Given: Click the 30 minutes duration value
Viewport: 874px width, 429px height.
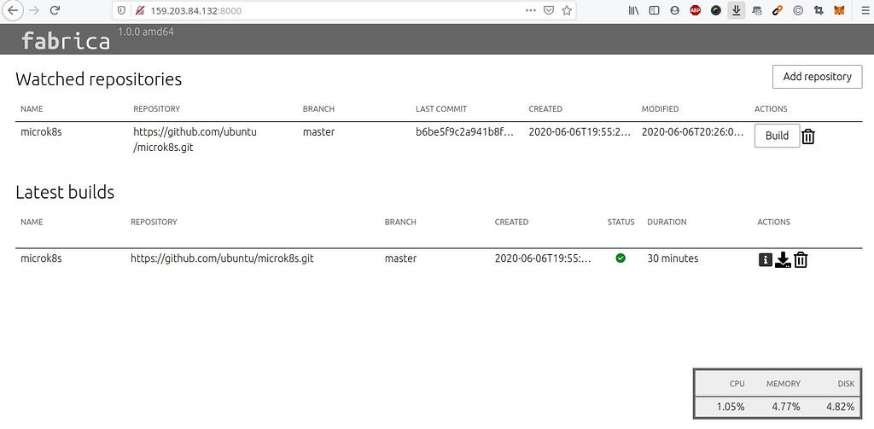Looking at the screenshot, I should point(673,258).
